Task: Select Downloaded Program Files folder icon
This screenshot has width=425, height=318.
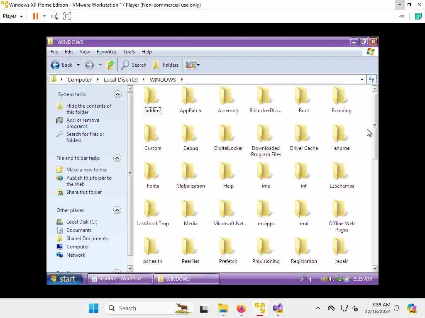Action: pos(264,133)
